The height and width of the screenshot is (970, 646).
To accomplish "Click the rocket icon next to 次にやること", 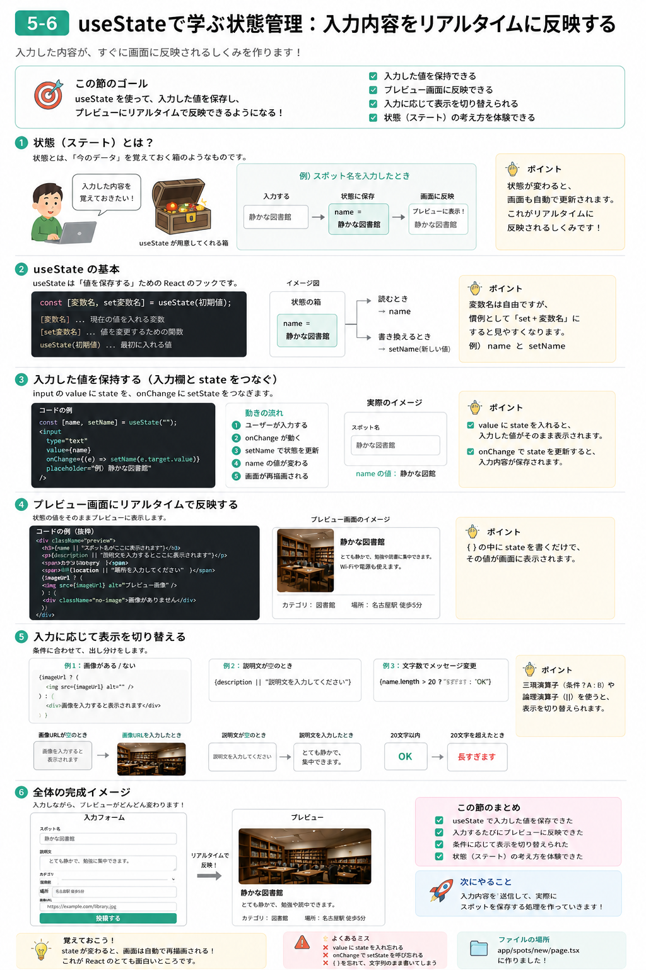I will click(442, 890).
